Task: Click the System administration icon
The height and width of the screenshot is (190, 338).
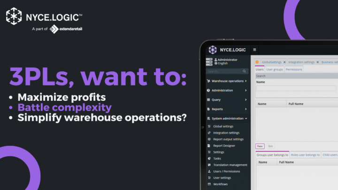Action: [208, 119]
